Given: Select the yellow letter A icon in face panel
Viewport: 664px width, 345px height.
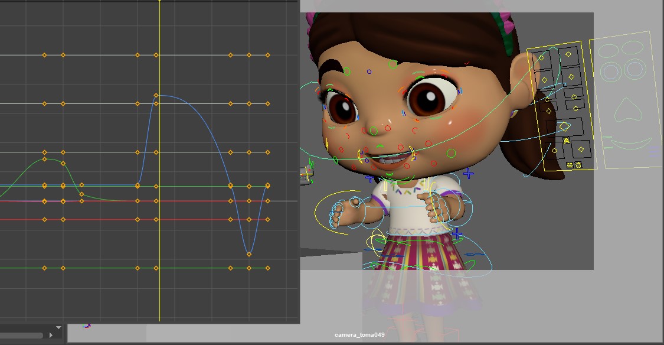Looking at the screenshot, I should pyautogui.click(x=567, y=140).
